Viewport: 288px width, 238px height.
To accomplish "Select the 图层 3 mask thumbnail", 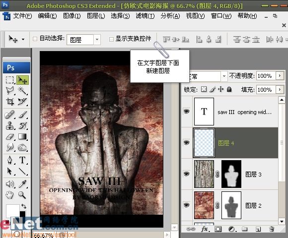I will point(231,174).
